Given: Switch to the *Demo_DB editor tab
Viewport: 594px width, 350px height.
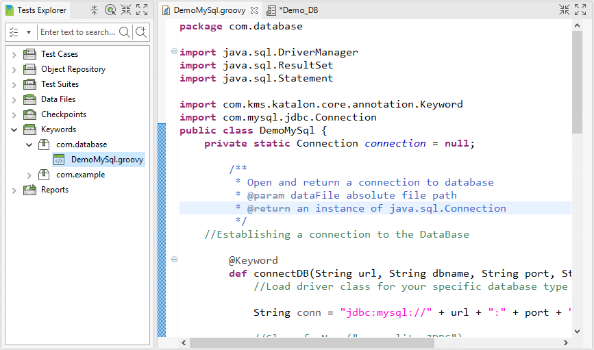Looking at the screenshot, I should pyautogui.click(x=299, y=10).
